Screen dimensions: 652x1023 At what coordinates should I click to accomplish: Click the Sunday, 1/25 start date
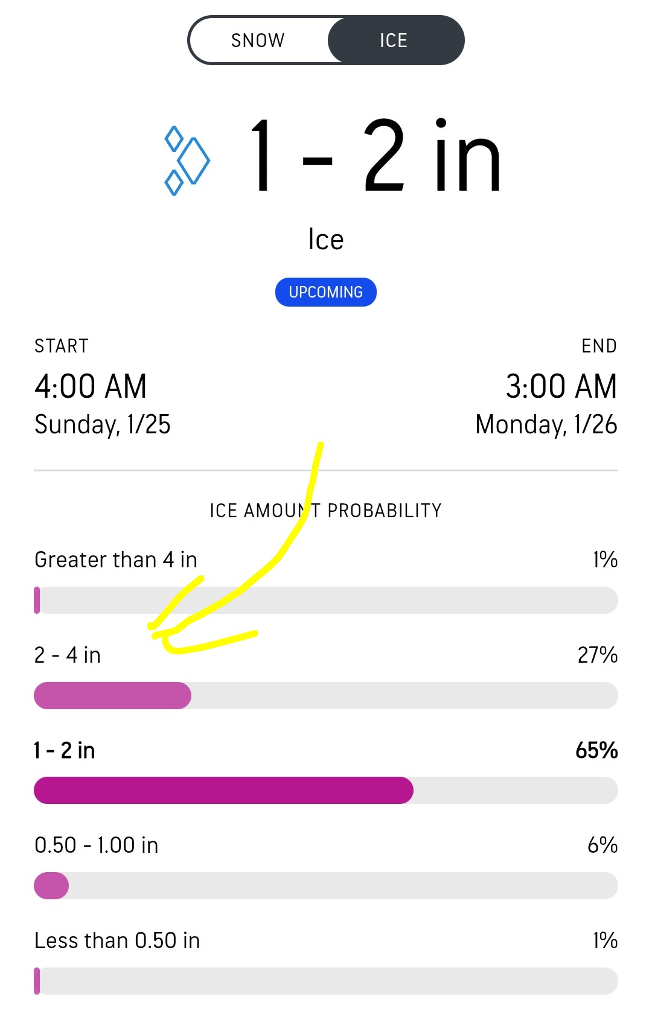103,424
